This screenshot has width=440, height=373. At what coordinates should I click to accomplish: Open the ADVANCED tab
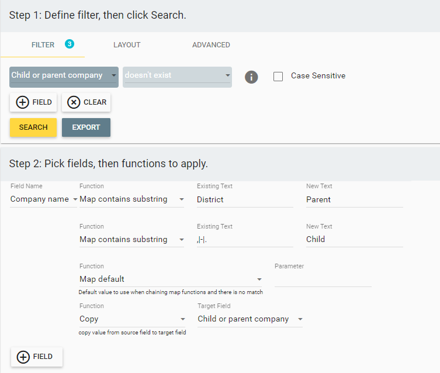tap(211, 45)
